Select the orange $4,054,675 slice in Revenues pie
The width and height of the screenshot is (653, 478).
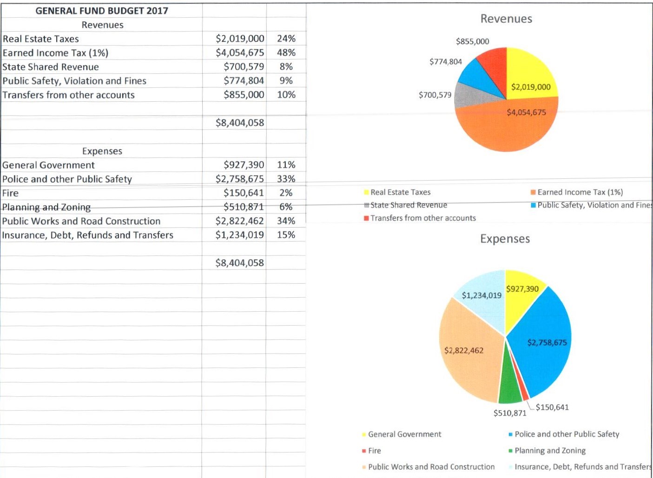502,130
